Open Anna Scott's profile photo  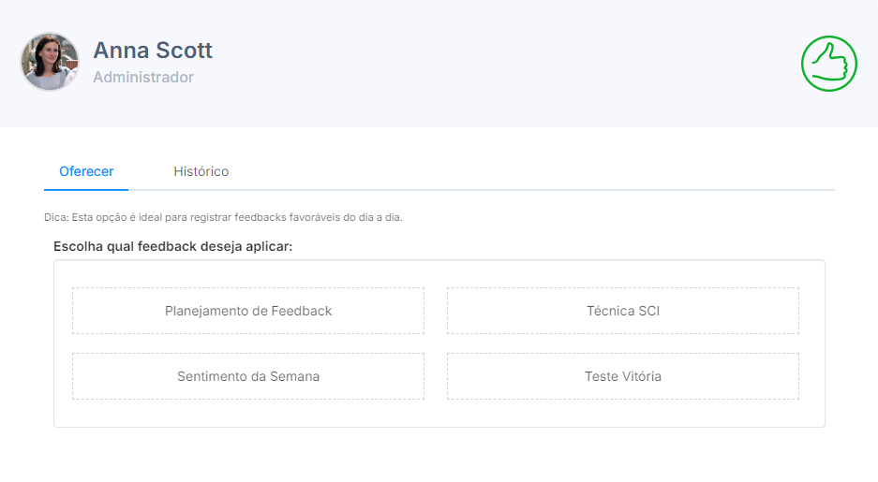click(x=51, y=62)
